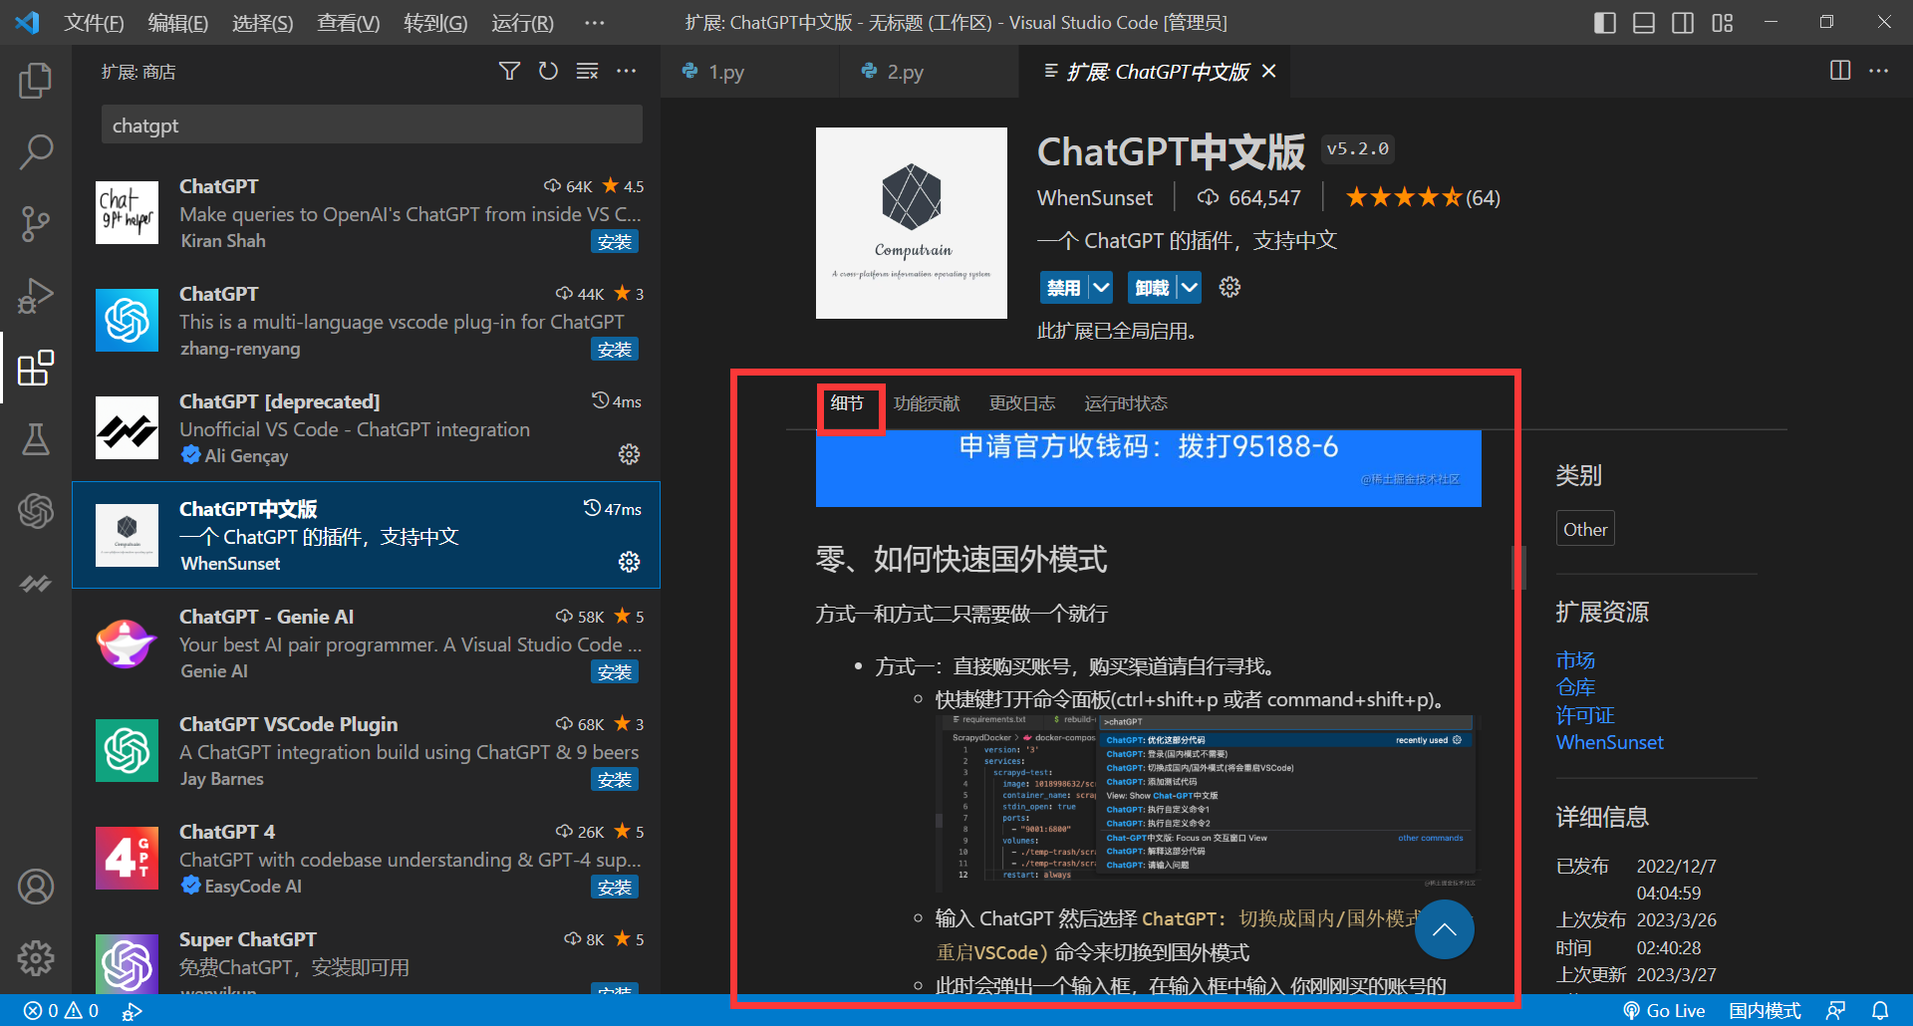Open the Testing beaker view
1913x1026 pixels.
[36, 439]
